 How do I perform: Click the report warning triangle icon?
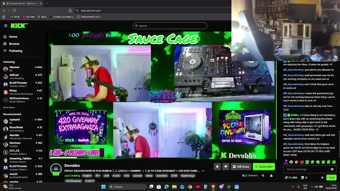click(x=271, y=175)
